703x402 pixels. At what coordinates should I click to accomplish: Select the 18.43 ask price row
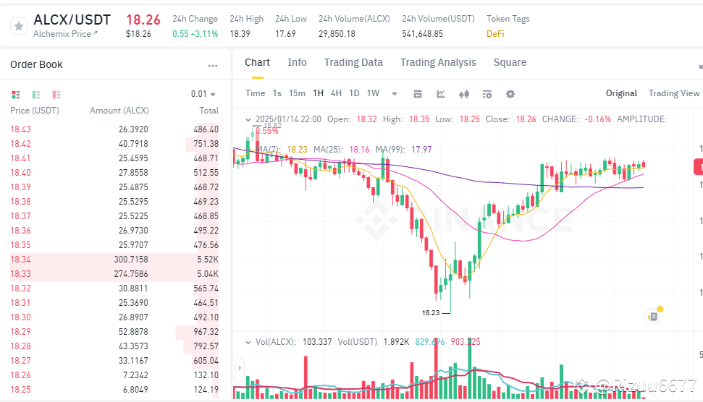point(114,129)
